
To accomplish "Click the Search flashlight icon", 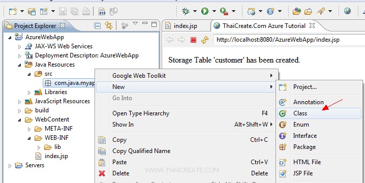I will coord(321,11).
